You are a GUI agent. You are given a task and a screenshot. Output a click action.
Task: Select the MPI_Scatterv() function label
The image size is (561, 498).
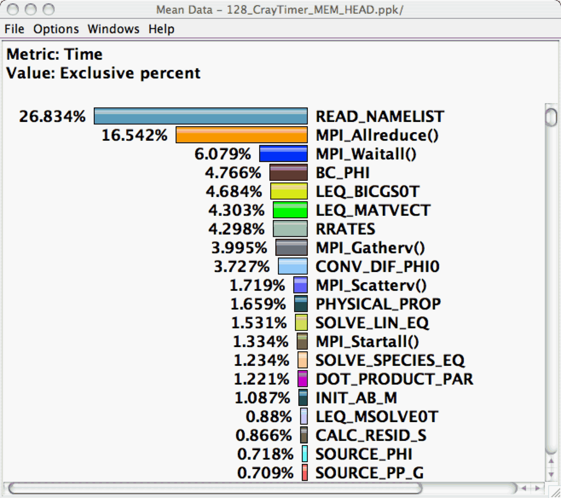(x=371, y=285)
